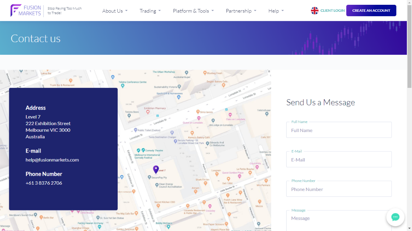The image size is (412, 231).
Task: Click the Meridoza's Social Club pin
Action: click(x=35, y=215)
